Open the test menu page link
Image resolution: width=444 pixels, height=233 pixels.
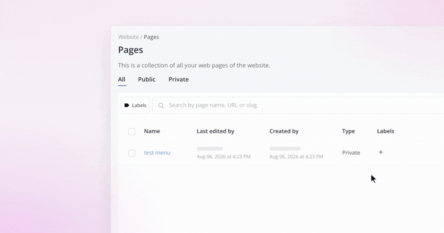[x=157, y=152]
